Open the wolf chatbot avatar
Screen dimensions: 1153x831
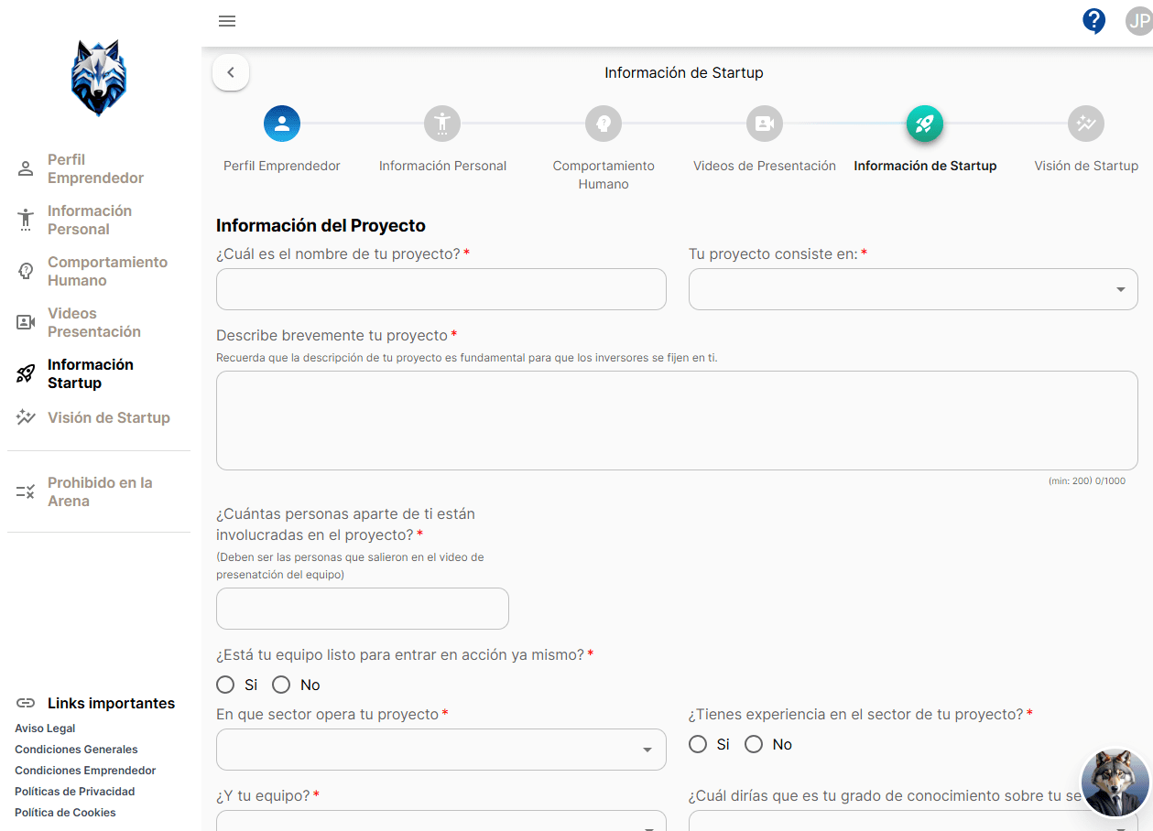(x=1115, y=782)
